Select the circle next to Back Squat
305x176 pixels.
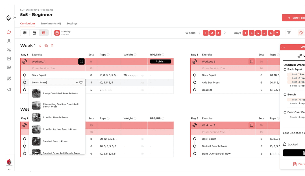tap(25, 75)
